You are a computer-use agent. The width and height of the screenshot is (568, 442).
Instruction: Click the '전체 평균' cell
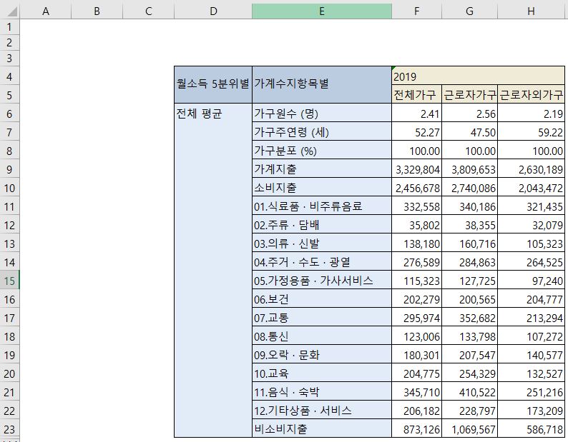pos(213,270)
